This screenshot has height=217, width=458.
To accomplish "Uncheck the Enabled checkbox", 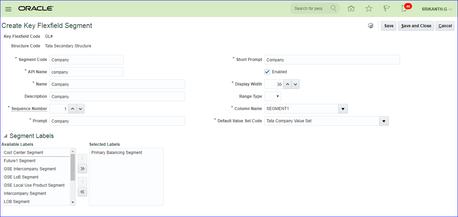I will click(267, 72).
